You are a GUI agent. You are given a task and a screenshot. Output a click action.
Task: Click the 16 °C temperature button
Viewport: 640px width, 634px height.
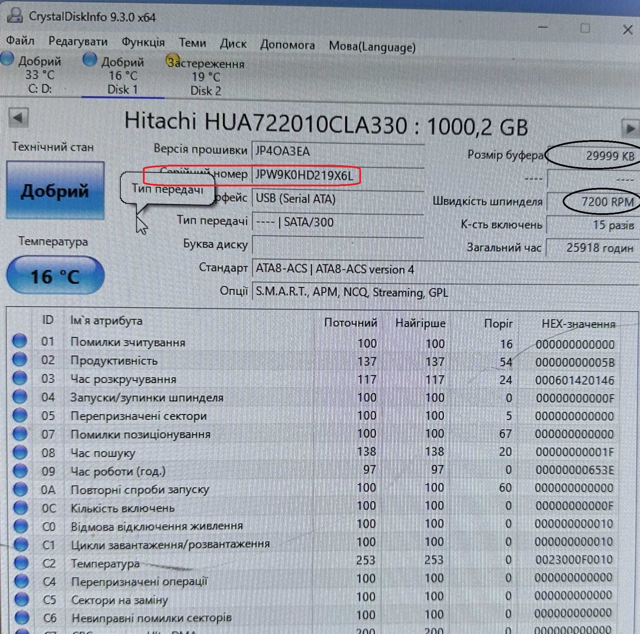[55, 275]
